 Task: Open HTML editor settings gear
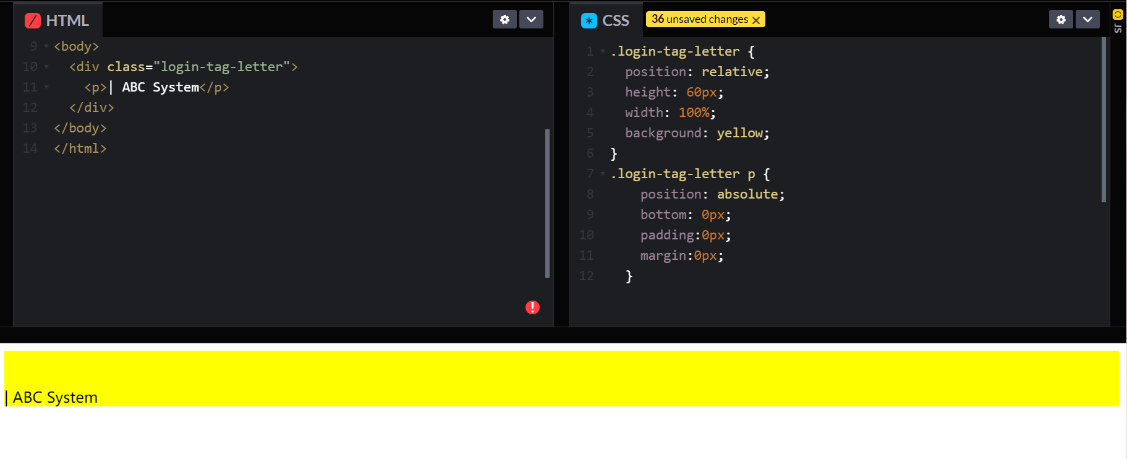click(504, 19)
